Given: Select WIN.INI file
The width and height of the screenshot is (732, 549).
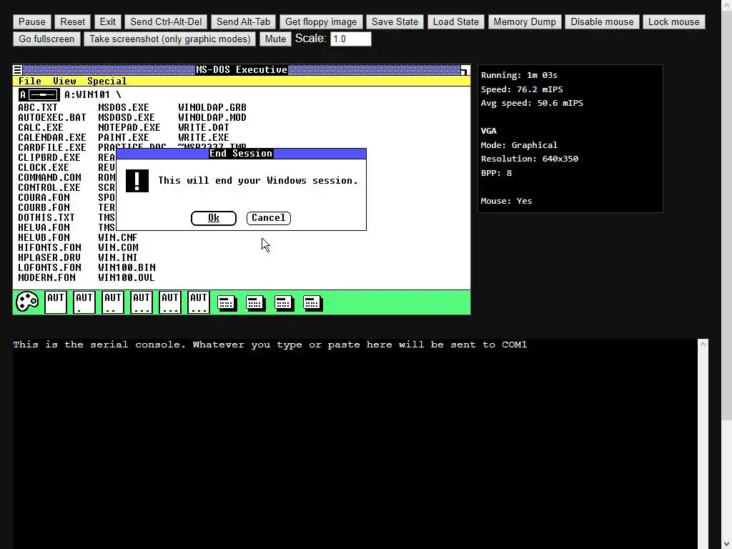Looking at the screenshot, I should pyautogui.click(x=118, y=257).
